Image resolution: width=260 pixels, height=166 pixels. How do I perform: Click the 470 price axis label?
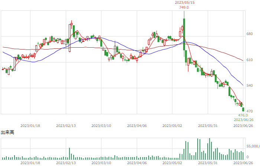point(250,111)
